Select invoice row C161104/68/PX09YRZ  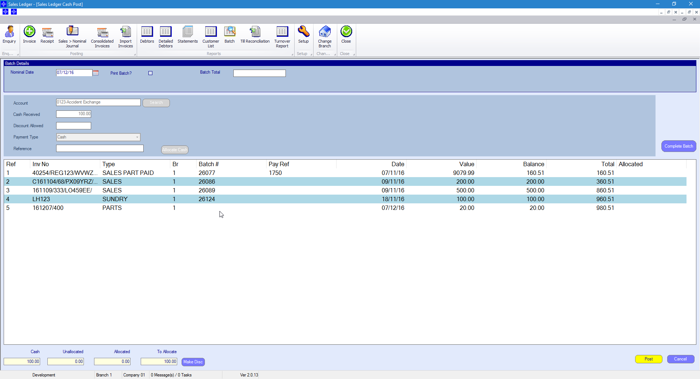[345, 181]
